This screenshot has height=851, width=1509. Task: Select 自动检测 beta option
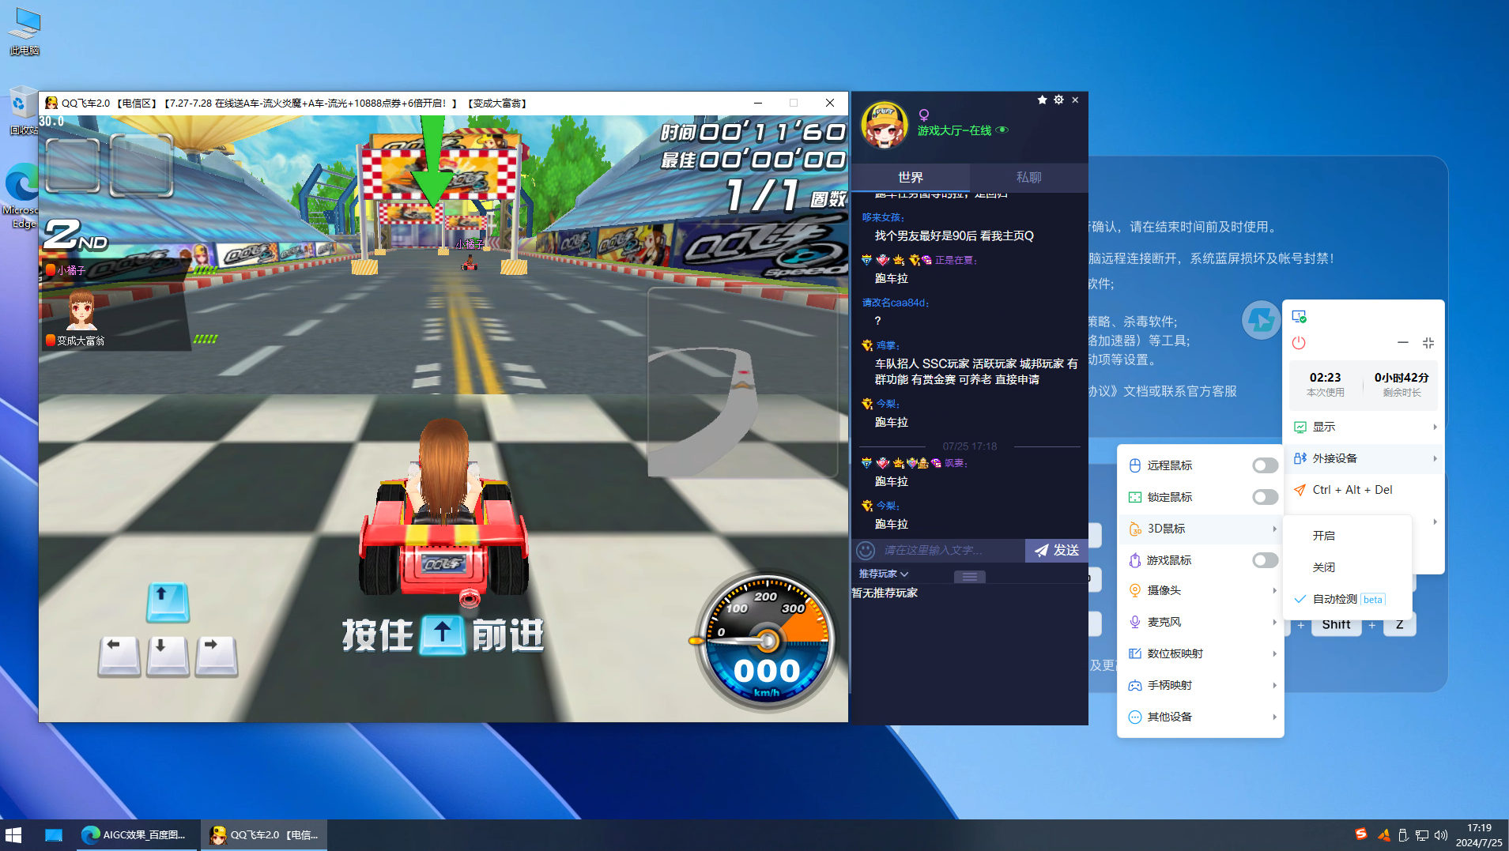pyautogui.click(x=1347, y=599)
